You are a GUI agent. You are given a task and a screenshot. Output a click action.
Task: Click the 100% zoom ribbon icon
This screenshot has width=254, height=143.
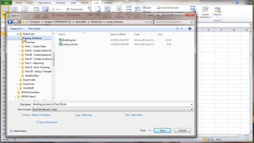[x=98, y=9]
